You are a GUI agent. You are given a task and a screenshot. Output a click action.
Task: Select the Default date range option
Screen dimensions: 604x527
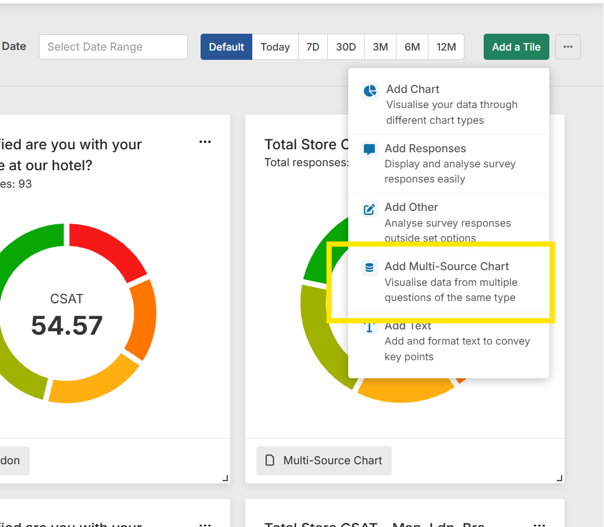point(226,47)
